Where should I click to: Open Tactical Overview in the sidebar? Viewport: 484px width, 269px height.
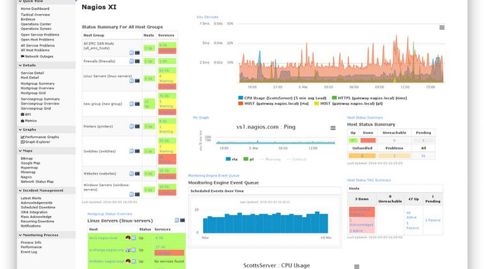tap(34, 15)
